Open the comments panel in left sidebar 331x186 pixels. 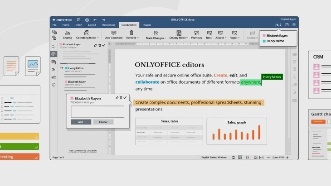[x=54, y=54]
